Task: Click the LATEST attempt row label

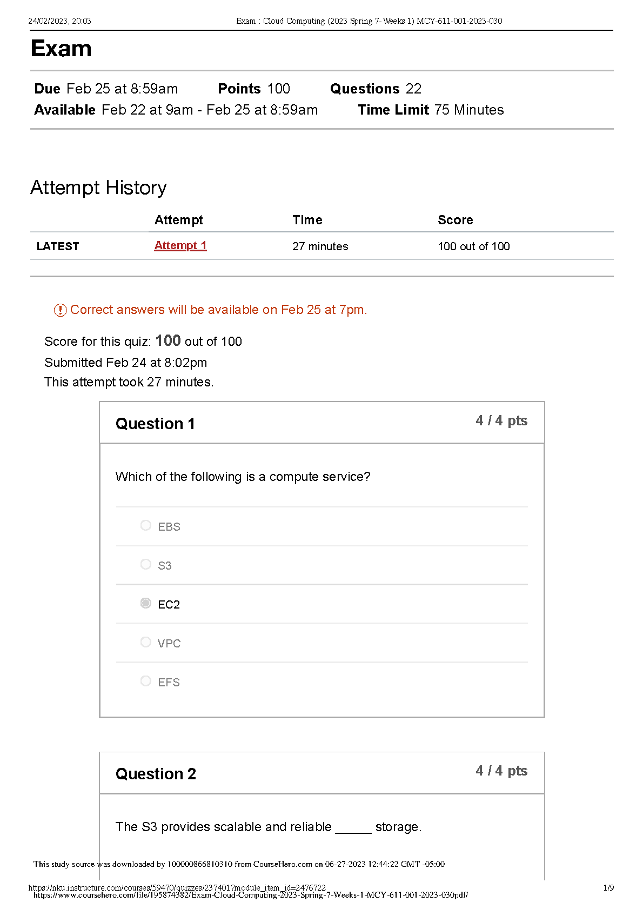Action: (x=58, y=246)
